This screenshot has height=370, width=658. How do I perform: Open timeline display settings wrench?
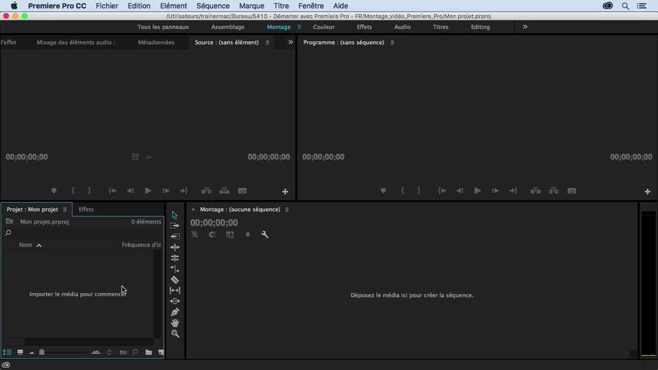pos(265,235)
